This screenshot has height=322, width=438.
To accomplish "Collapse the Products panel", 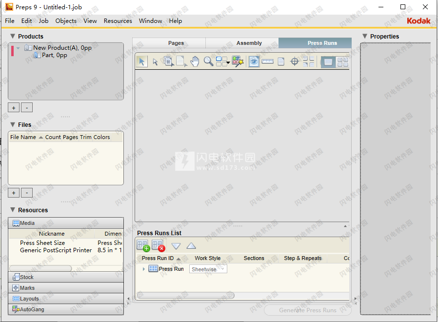I will [13, 36].
